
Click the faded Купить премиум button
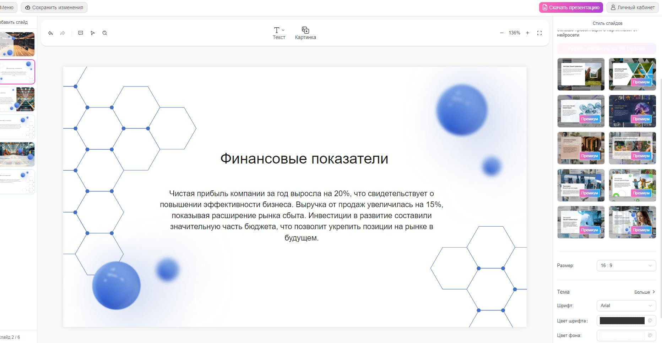pos(607,49)
